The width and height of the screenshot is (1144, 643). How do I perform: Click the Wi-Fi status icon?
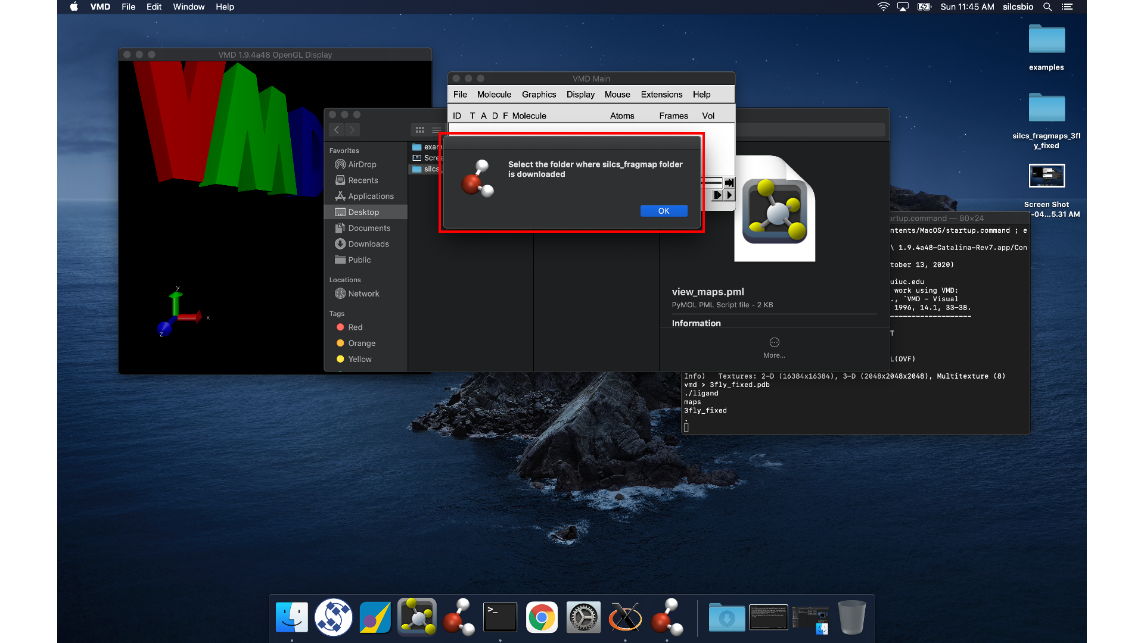coord(883,7)
